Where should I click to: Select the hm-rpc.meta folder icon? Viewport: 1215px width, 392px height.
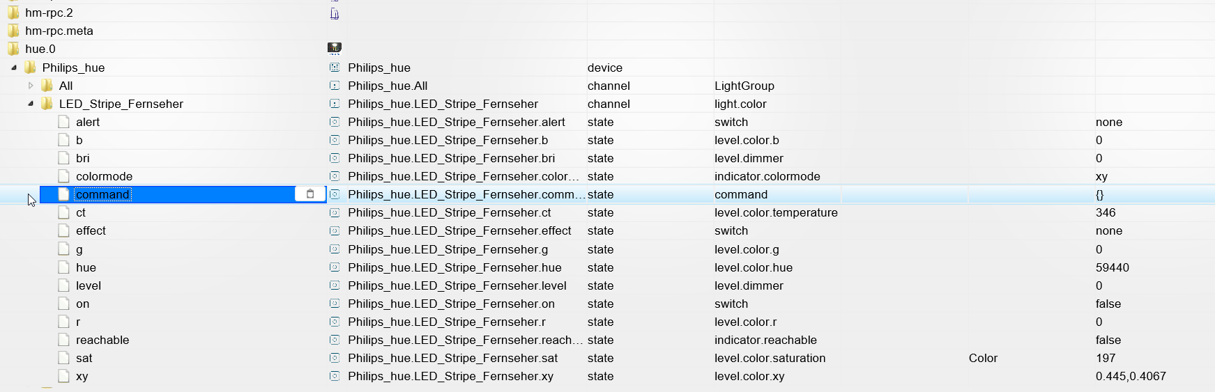click(x=14, y=31)
